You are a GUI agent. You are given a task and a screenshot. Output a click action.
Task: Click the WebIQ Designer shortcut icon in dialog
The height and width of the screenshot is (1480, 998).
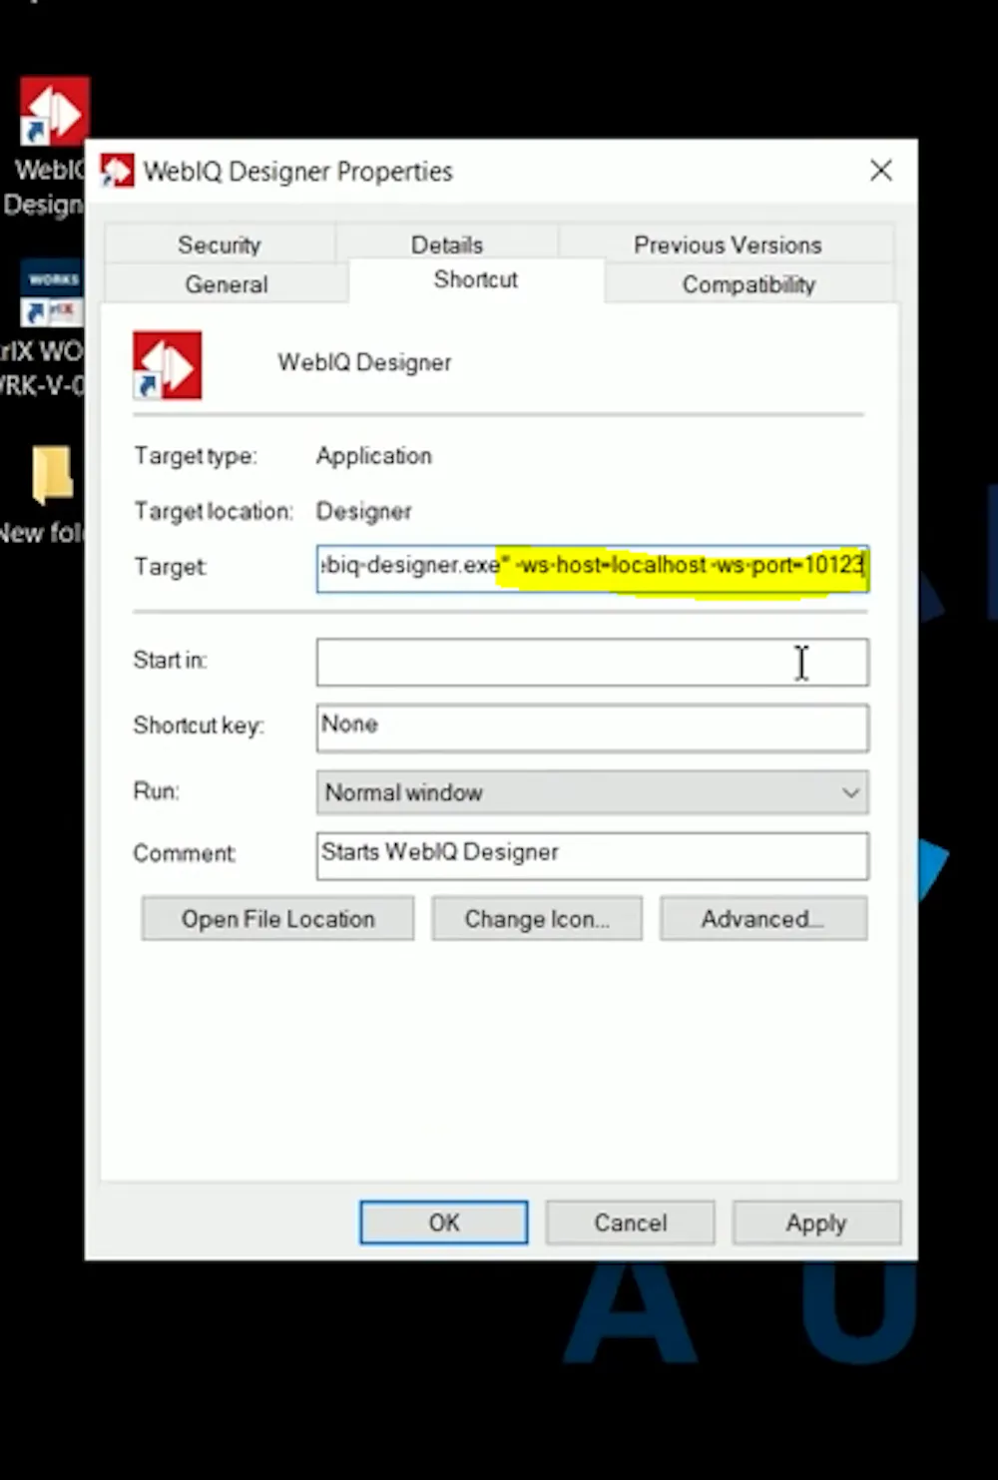point(168,365)
